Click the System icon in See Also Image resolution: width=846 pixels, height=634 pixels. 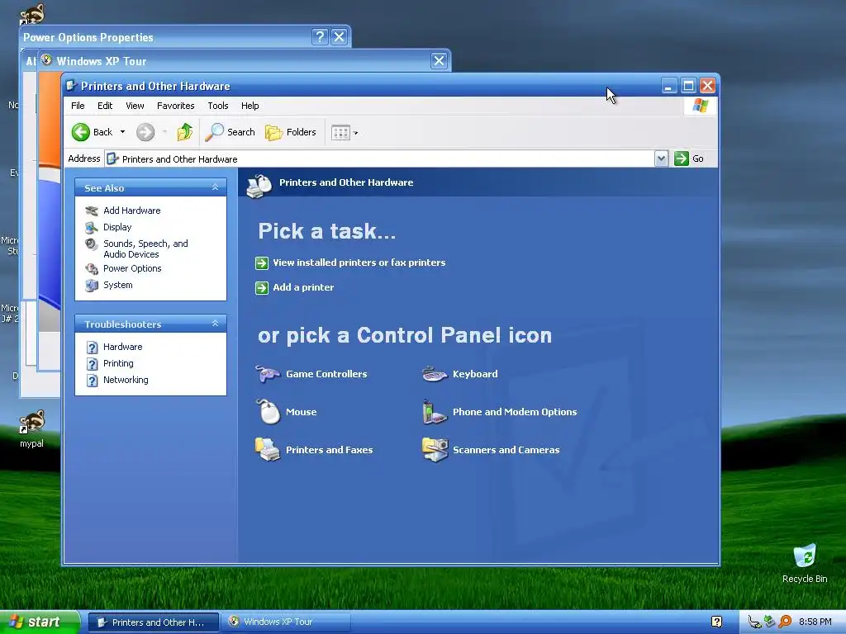pyautogui.click(x=92, y=285)
